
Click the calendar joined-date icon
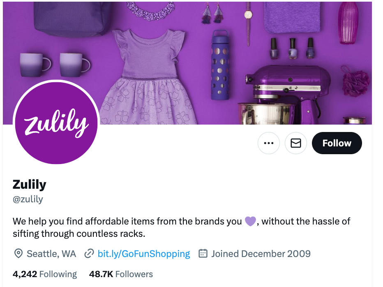(203, 254)
